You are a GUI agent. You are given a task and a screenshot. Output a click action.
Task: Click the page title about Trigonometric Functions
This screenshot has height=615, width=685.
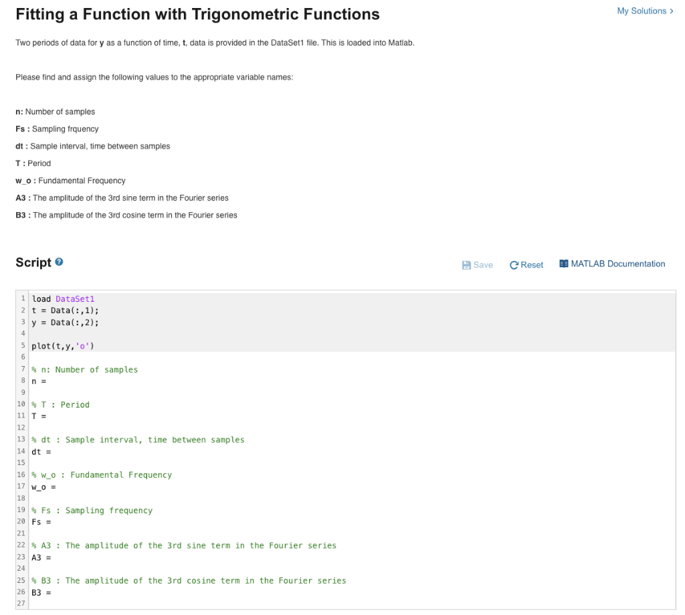[x=197, y=13]
